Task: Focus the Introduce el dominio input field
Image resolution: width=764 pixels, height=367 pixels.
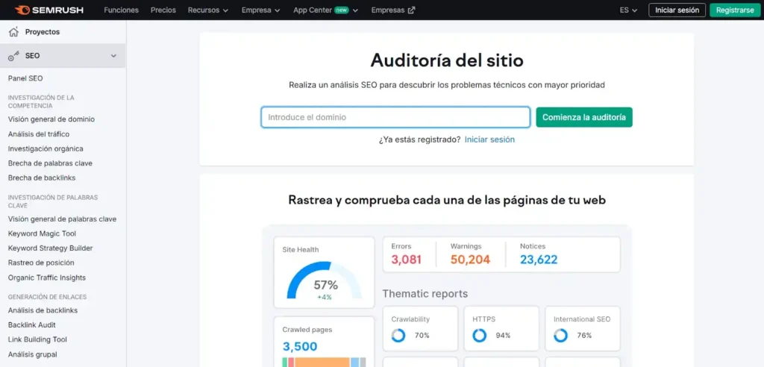Action: point(395,117)
